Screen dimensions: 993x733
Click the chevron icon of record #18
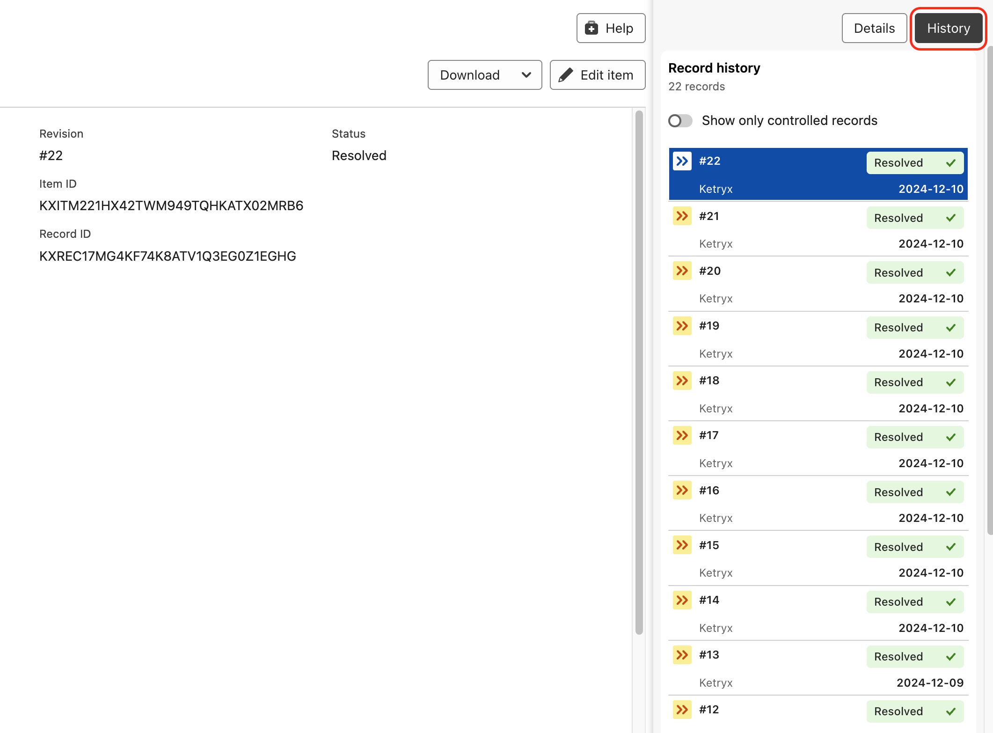tap(682, 381)
